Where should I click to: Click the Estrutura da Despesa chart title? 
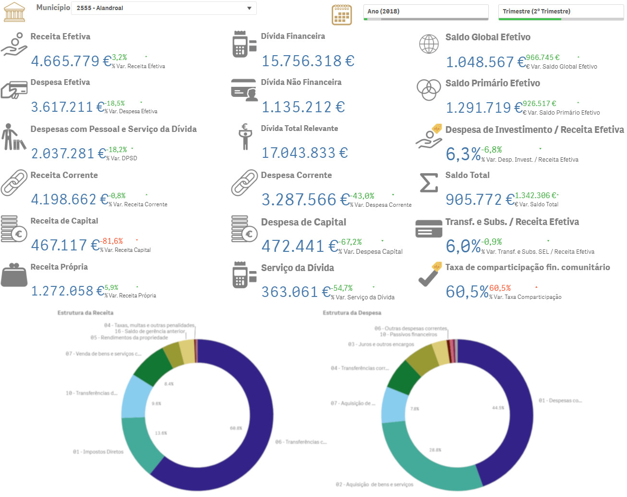[351, 313]
